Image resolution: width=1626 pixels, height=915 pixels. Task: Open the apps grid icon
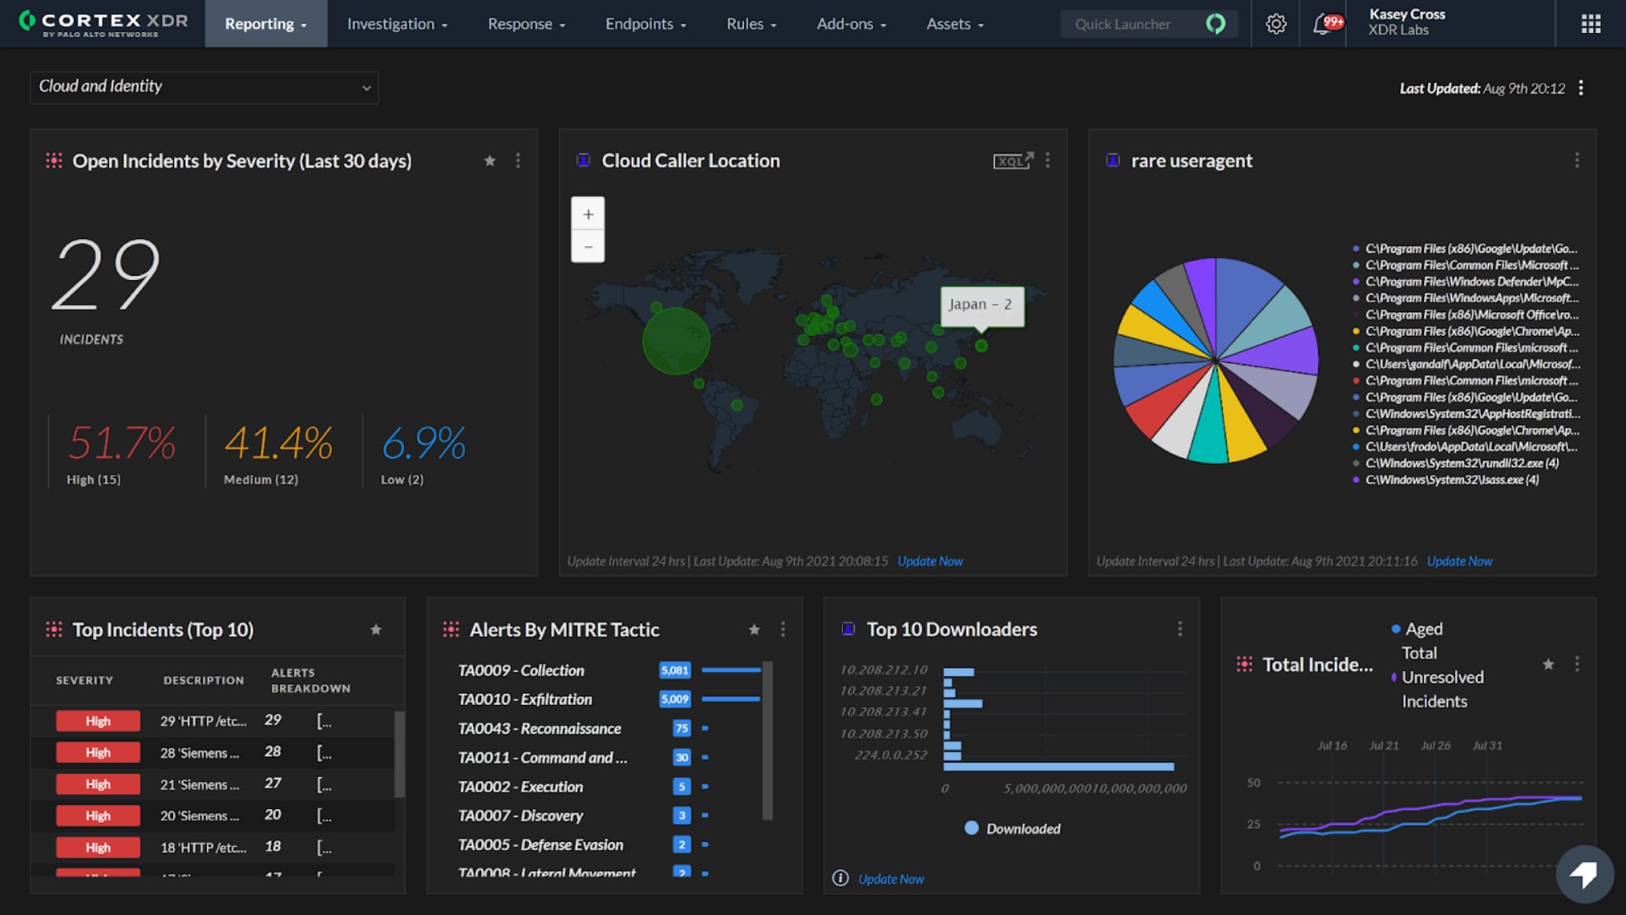[1591, 24]
